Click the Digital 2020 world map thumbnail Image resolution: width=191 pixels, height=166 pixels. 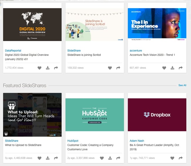pos(32,25)
